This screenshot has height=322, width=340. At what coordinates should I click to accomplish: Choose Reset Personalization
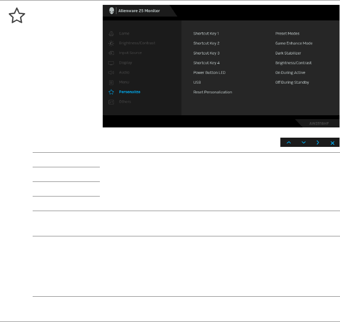(212, 92)
